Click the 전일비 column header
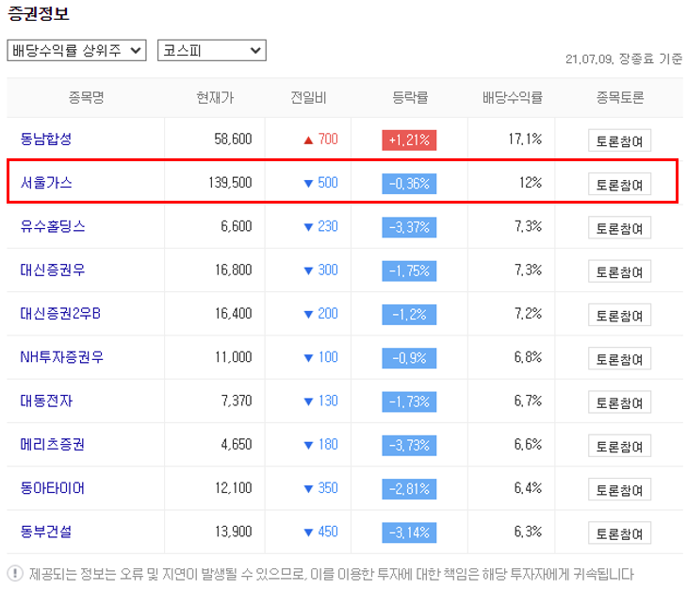The image size is (687, 590). click(308, 97)
